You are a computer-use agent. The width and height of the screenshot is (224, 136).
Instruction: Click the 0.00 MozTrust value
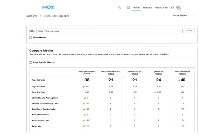click(x=111, y=92)
